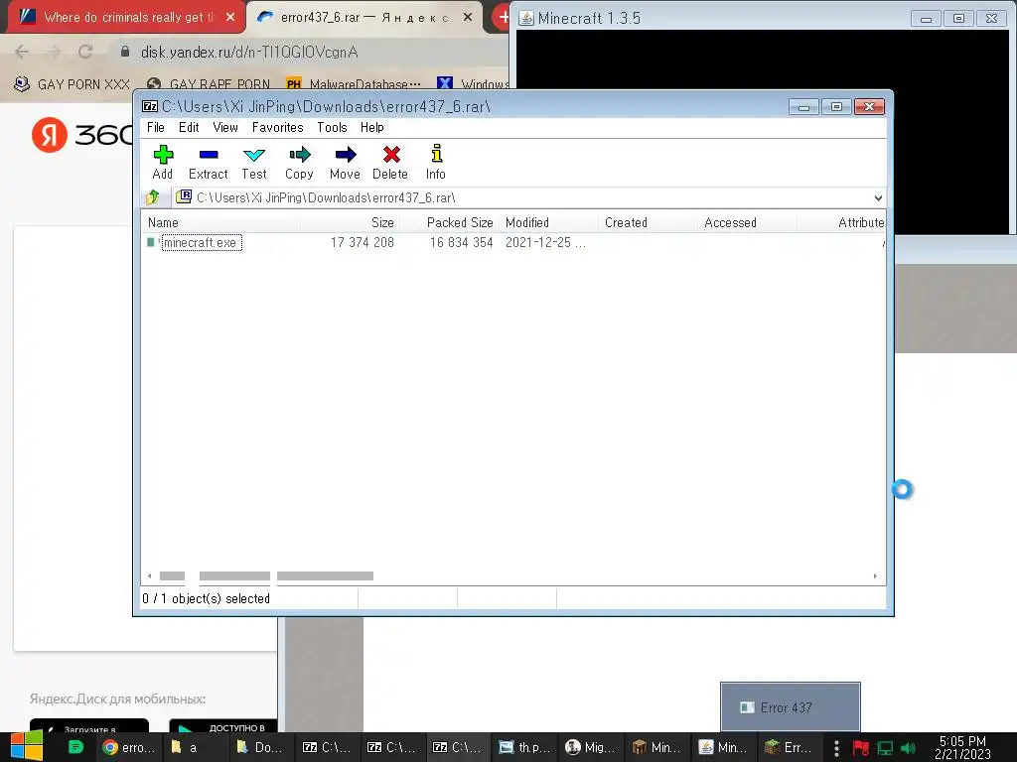Close the 'Where do criminals' Chrome tab

click(230, 17)
